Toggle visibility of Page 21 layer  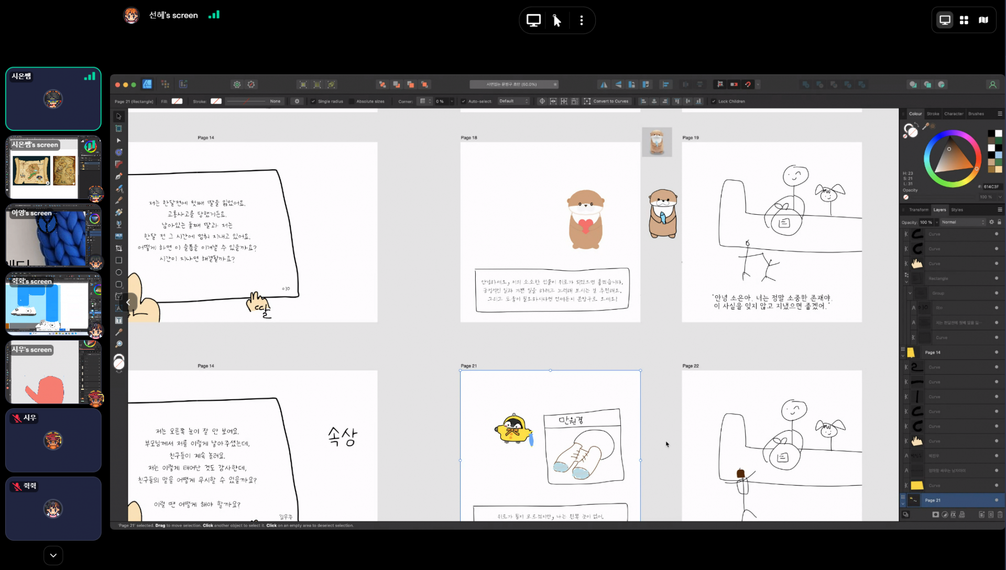click(x=996, y=500)
